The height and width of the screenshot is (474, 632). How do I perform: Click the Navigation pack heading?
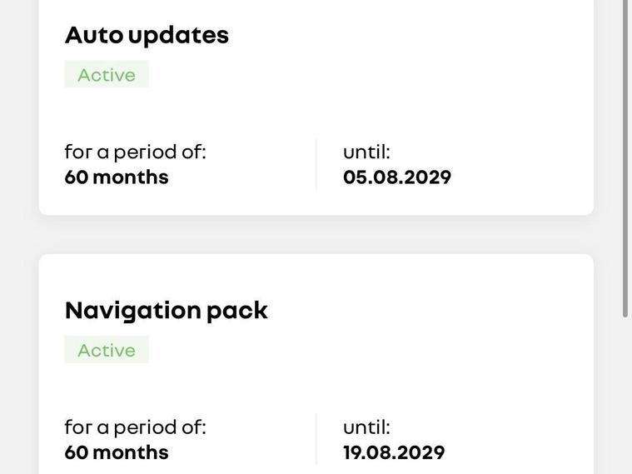[167, 310]
